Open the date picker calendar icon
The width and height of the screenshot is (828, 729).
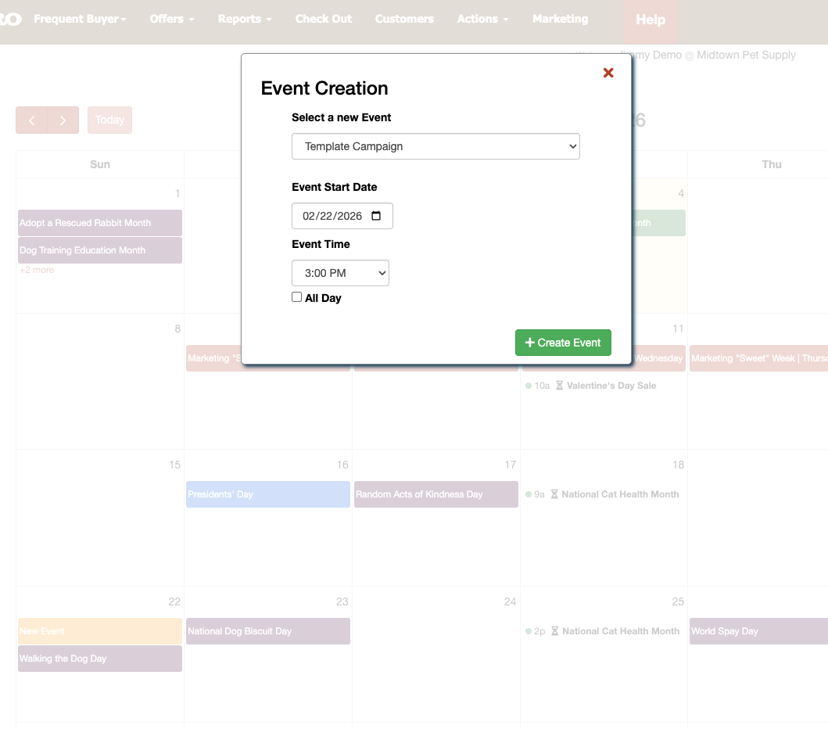pos(376,217)
